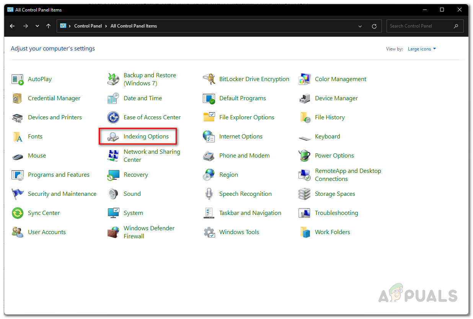Open the Power Options link text
The width and height of the screenshot is (473, 319).
pyautogui.click(x=334, y=156)
